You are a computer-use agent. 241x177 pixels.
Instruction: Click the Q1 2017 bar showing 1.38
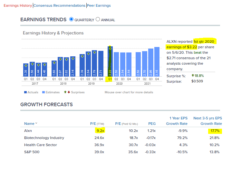pyautogui.click(x=26, y=70)
